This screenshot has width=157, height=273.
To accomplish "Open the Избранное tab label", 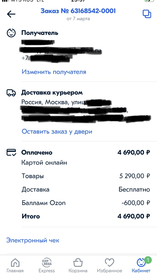I will (x=109, y=270).
